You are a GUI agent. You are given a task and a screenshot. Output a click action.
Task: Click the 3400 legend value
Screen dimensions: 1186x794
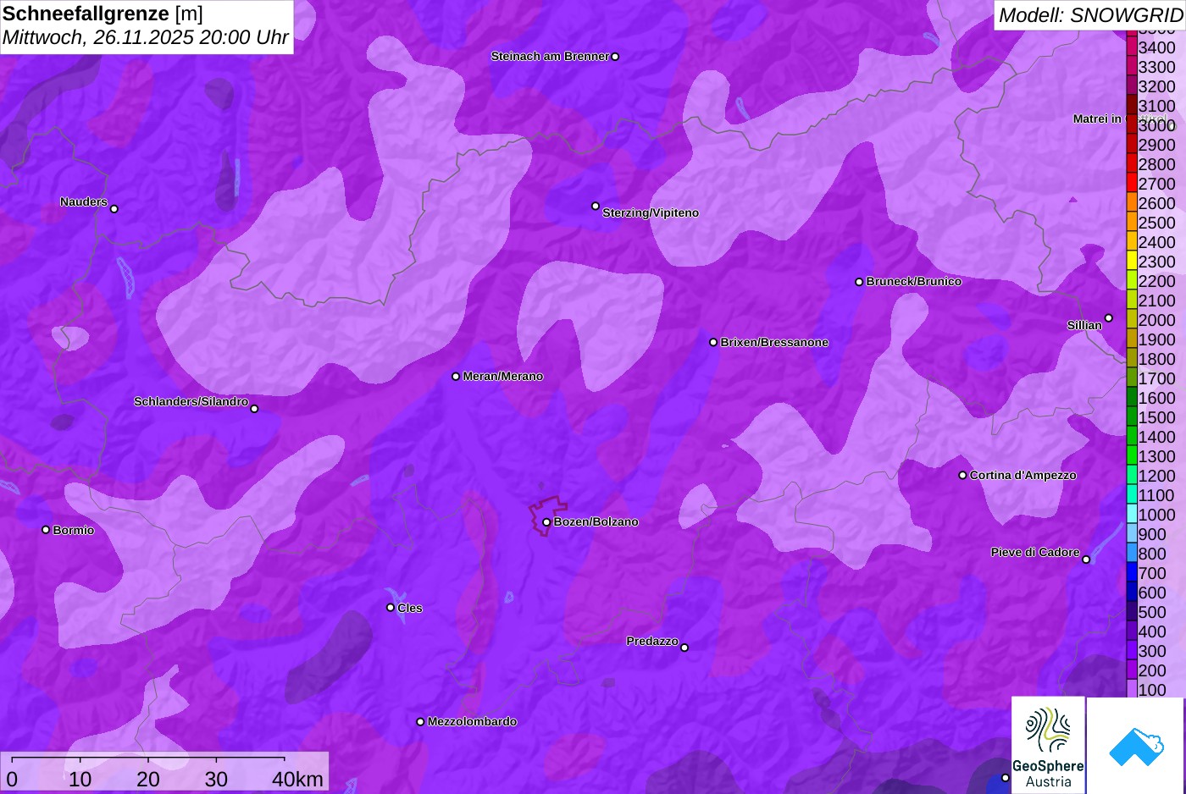coord(1156,48)
